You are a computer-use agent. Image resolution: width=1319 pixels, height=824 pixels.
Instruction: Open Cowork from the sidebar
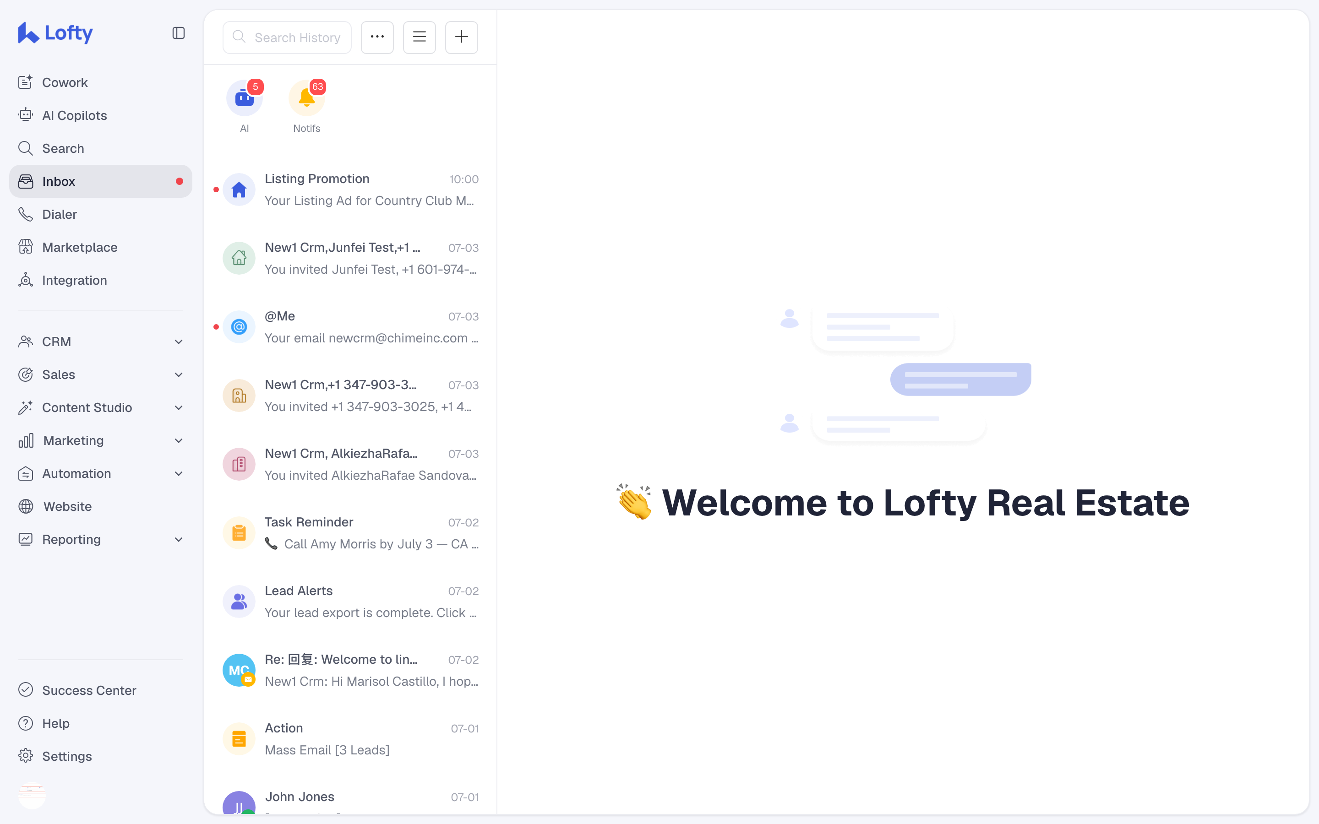point(101,82)
